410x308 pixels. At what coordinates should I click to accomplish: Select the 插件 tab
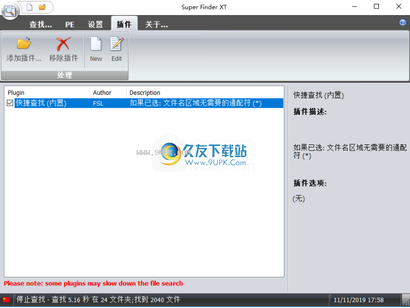click(124, 24)
